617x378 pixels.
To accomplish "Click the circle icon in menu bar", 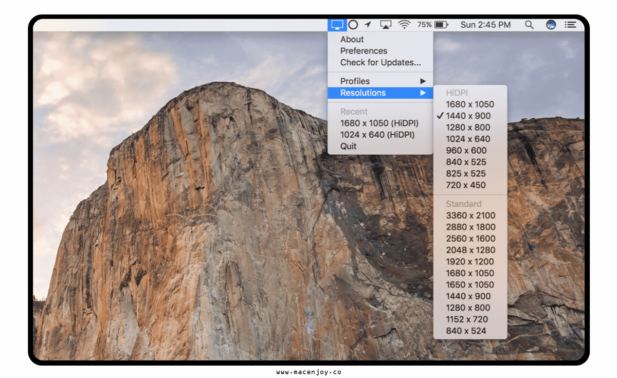I will point(353,24).
